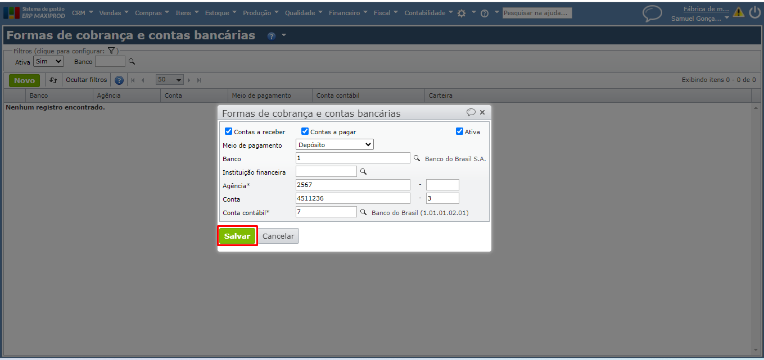Click the blue help icon beside page title
Screen dimensions: 764x360
pos(272,36)
